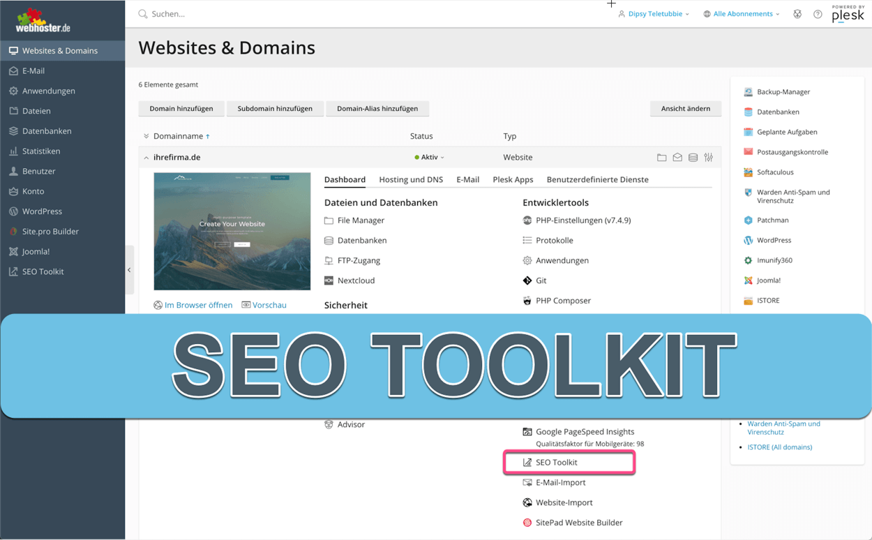Click the ISTORE (All domains) link
The width and height of the screenshot is (872, 540).
pyautogui.click(x=780, y=447)
